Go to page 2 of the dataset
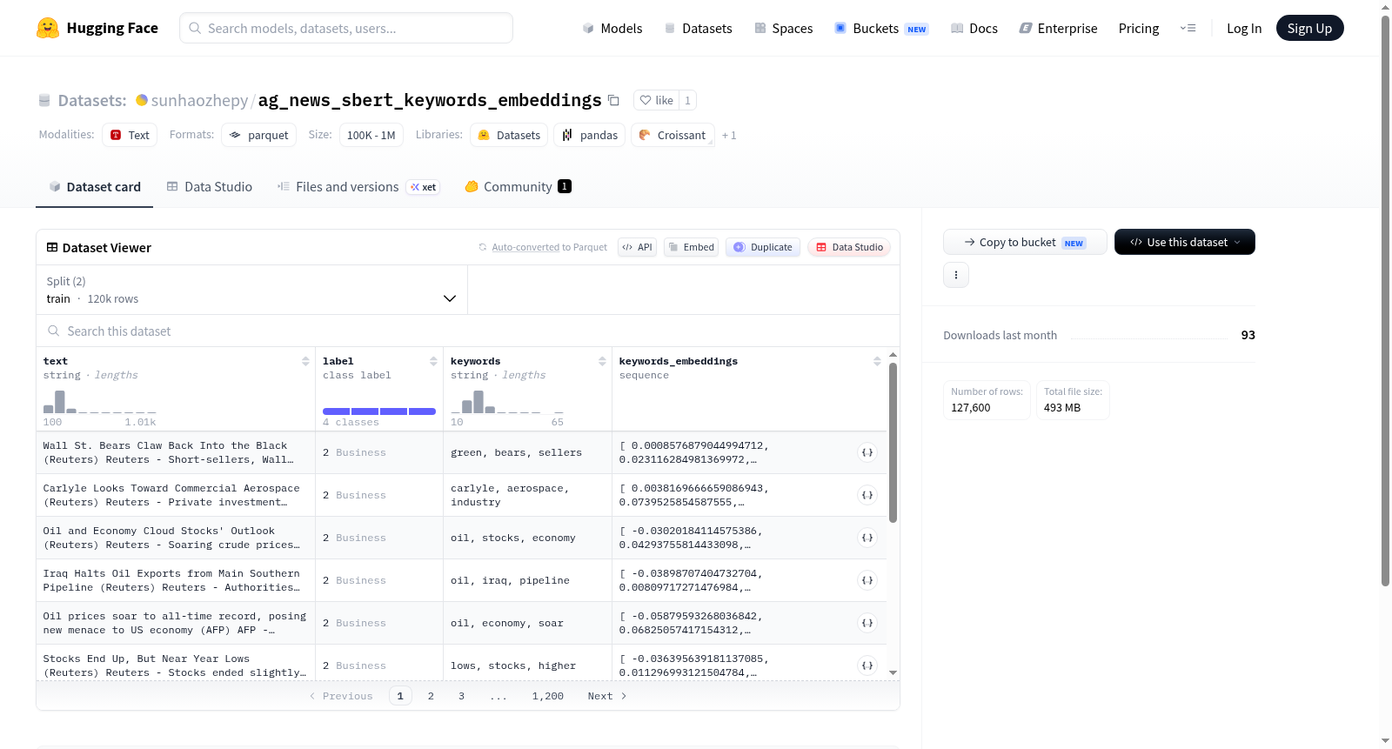This screenshot has width=1392, height=749. tap(431, 696)
